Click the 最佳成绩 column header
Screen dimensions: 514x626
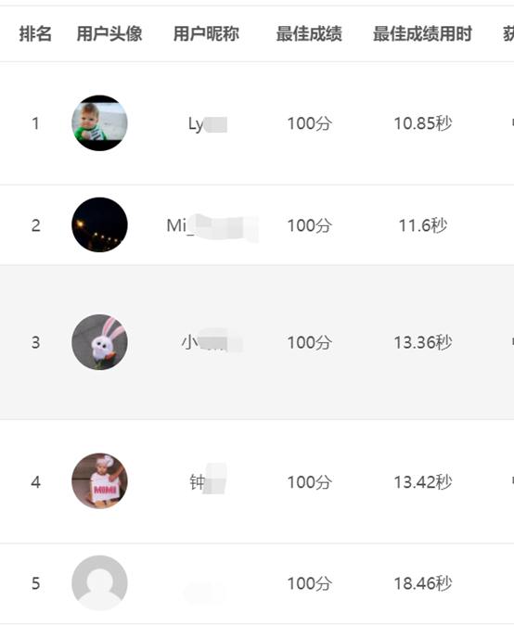(x=309, y=33)
